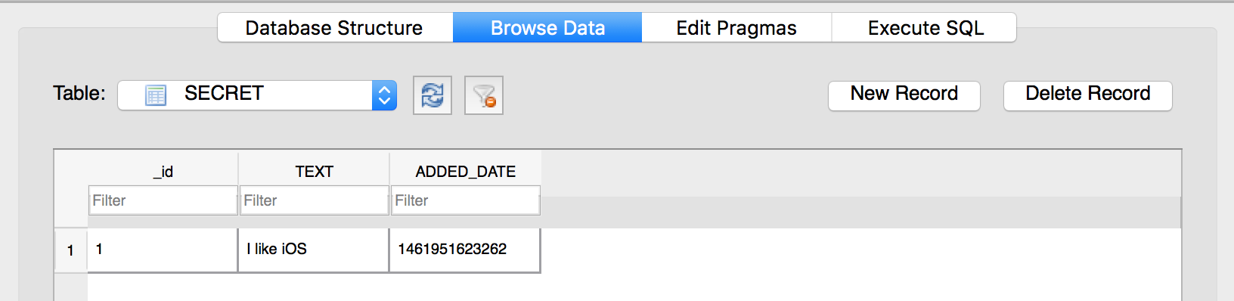Image resolution: width=1234 pixels, height=301 pixels.
Task: Select the Browse Data tab
Action: click(547, 28)
